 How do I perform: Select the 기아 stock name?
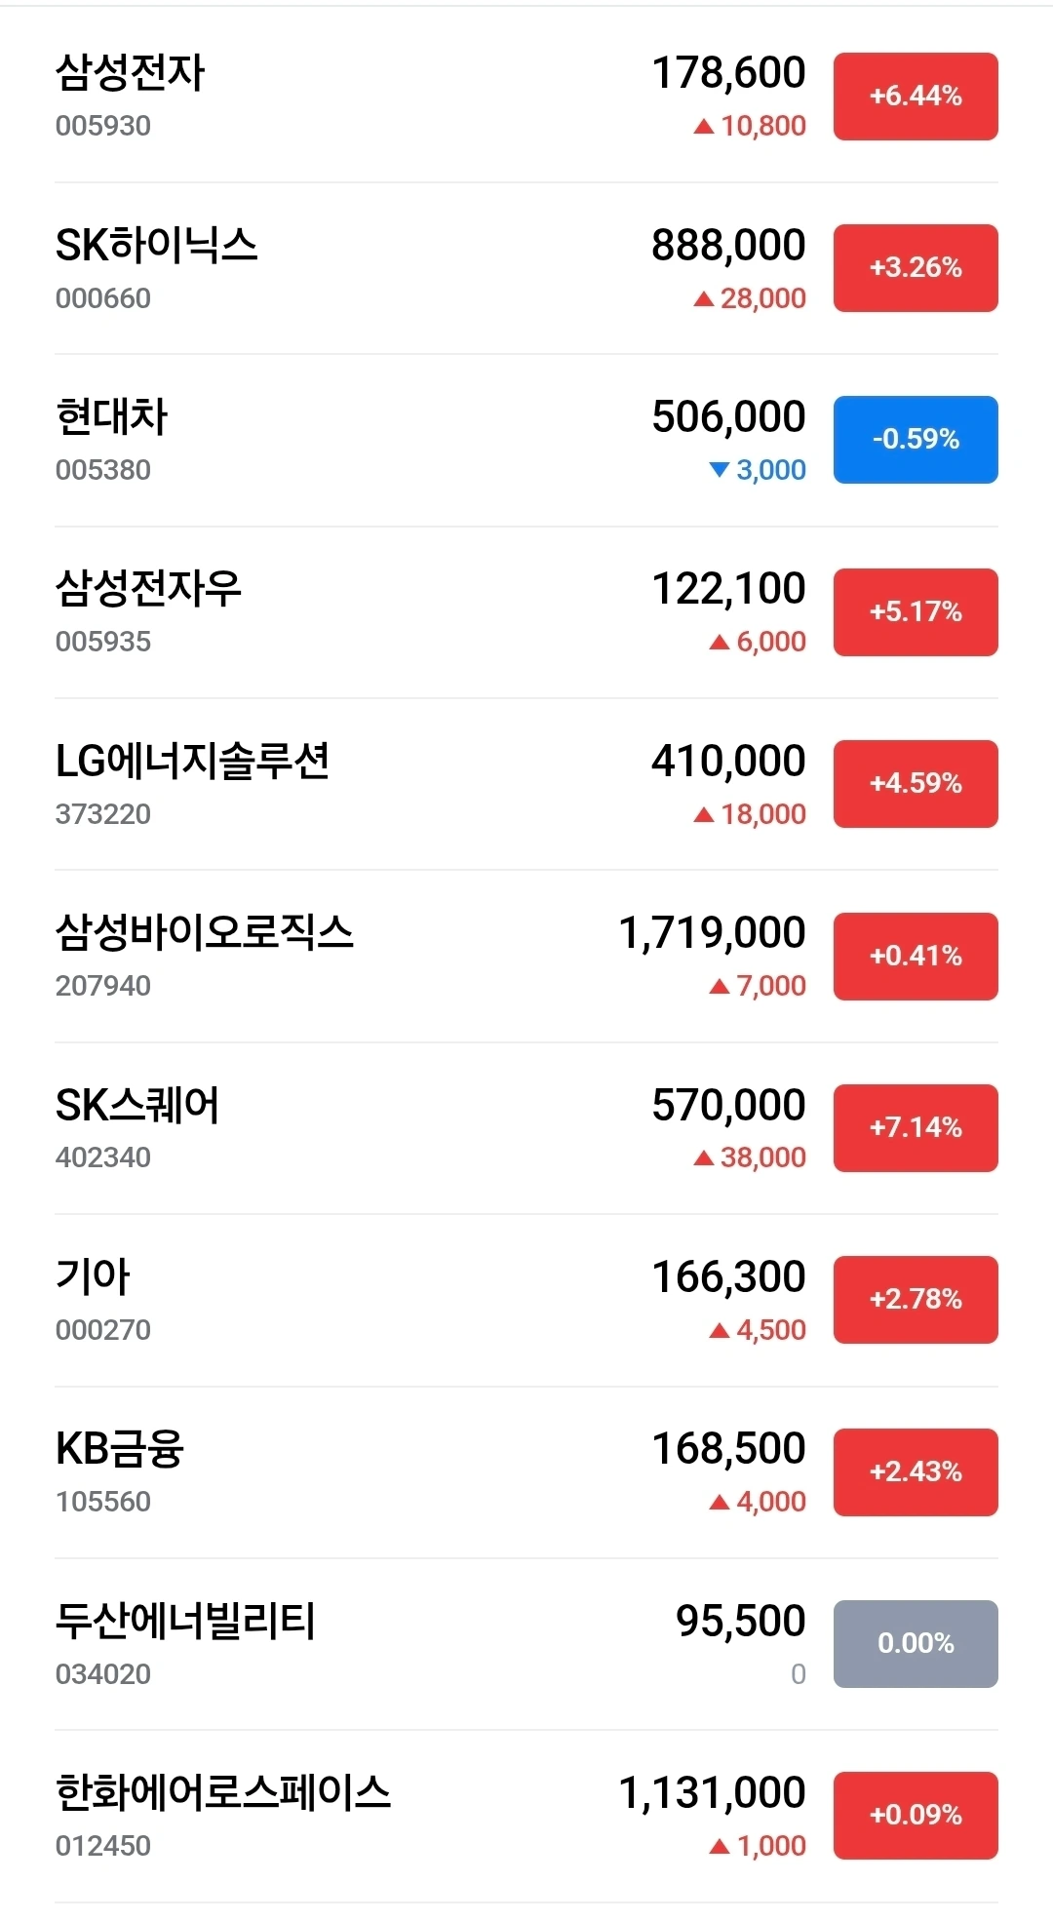(93, 1276)
